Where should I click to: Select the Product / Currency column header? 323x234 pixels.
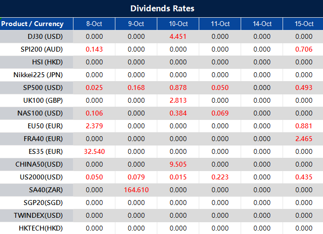coord(33,24)
